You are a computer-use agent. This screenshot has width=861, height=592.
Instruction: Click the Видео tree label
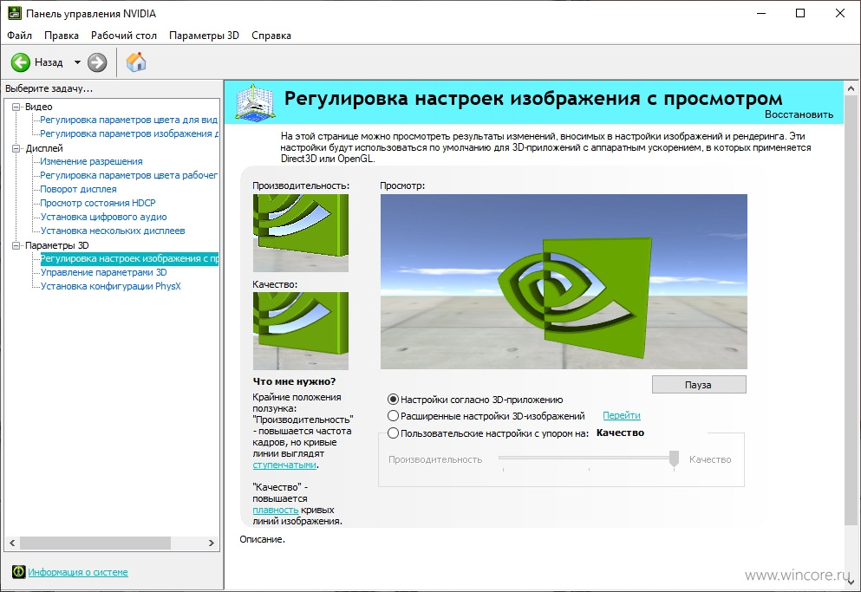pyautogui.click(x=39, y=107)
